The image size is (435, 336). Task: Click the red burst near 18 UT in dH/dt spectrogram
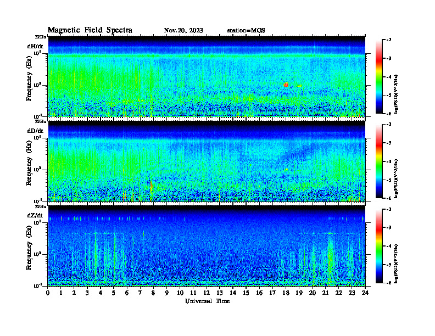286,85
